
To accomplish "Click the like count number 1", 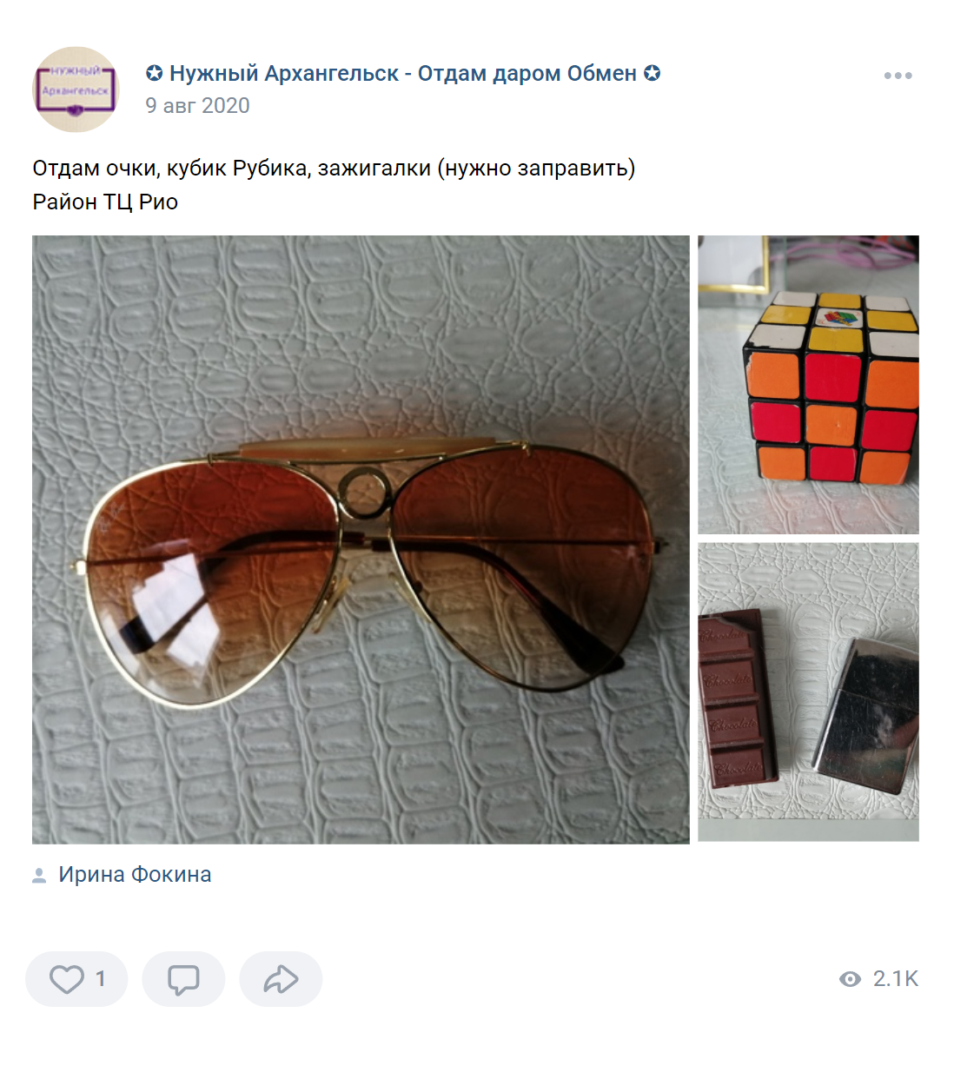I will [x=100, y=979].
